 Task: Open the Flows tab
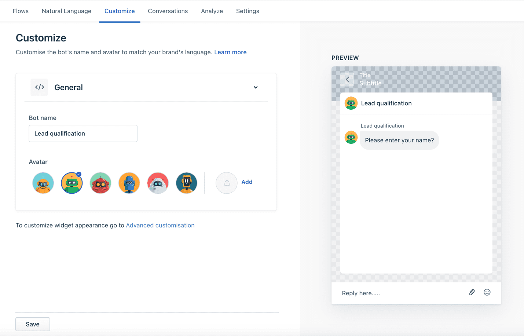pyautogui.click(x=21, y=11)
